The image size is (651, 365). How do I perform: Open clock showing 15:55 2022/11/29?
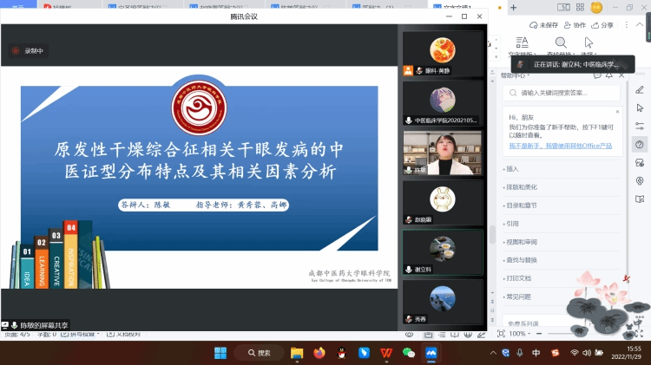point(626,353)
